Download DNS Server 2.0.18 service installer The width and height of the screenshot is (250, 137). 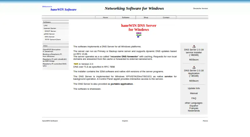click(x=194, y=52)
